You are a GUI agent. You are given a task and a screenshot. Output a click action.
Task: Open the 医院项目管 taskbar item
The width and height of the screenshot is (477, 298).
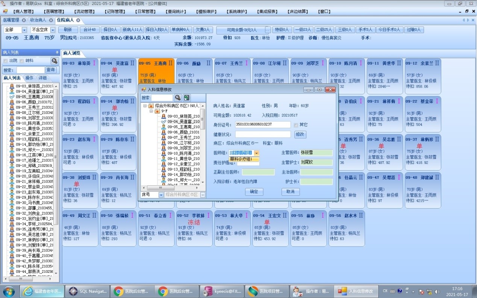(267, 291)
